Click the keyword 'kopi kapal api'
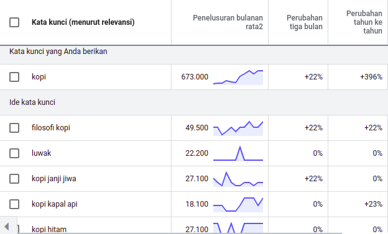388x234 pixels. point(55,204)
